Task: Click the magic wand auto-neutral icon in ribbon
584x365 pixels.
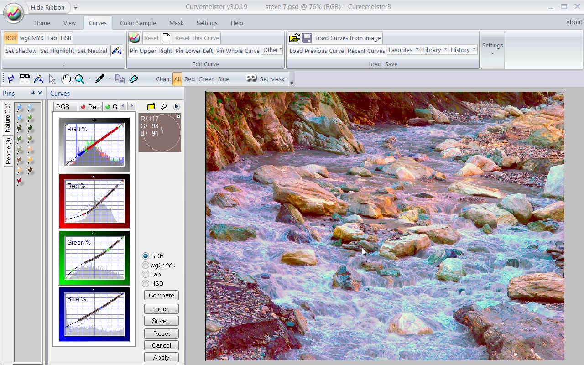Action: [x=116, y=51]
